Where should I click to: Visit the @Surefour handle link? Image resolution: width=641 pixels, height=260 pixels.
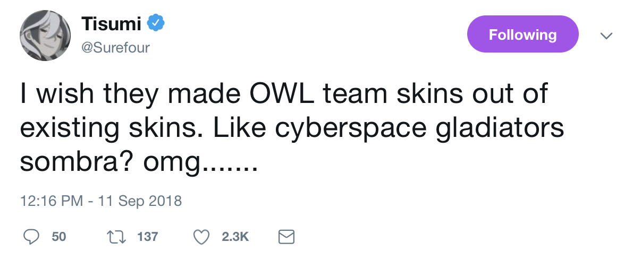coord(115,47)
